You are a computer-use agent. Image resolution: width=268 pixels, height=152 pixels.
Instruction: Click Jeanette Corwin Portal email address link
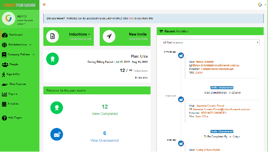click(x=221, y=109)
